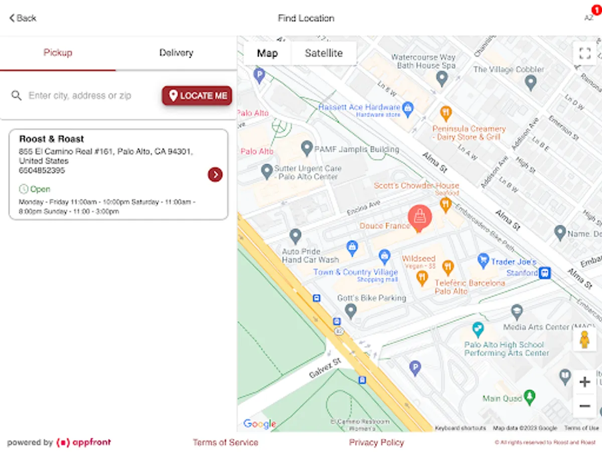The width and height of the screenshot is (602, 452).
Task: Open the map Terms of Use link
Action: coord(581,428)
